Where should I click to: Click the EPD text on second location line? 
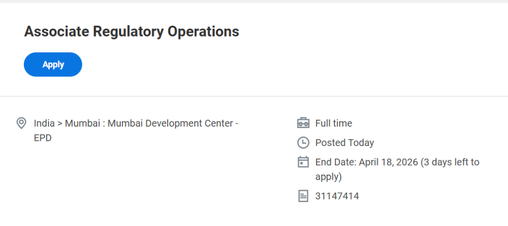(43, 138)
